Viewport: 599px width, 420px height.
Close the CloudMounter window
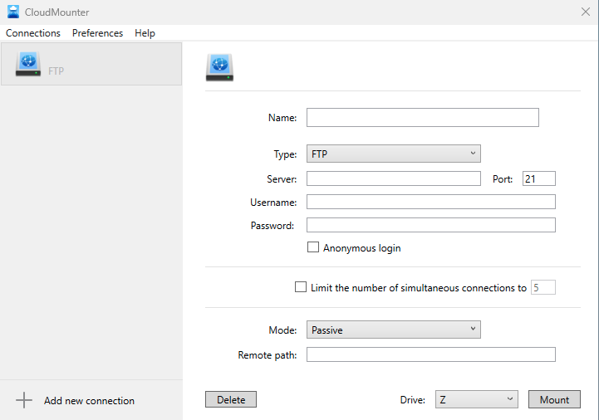(x=585, y=12)
